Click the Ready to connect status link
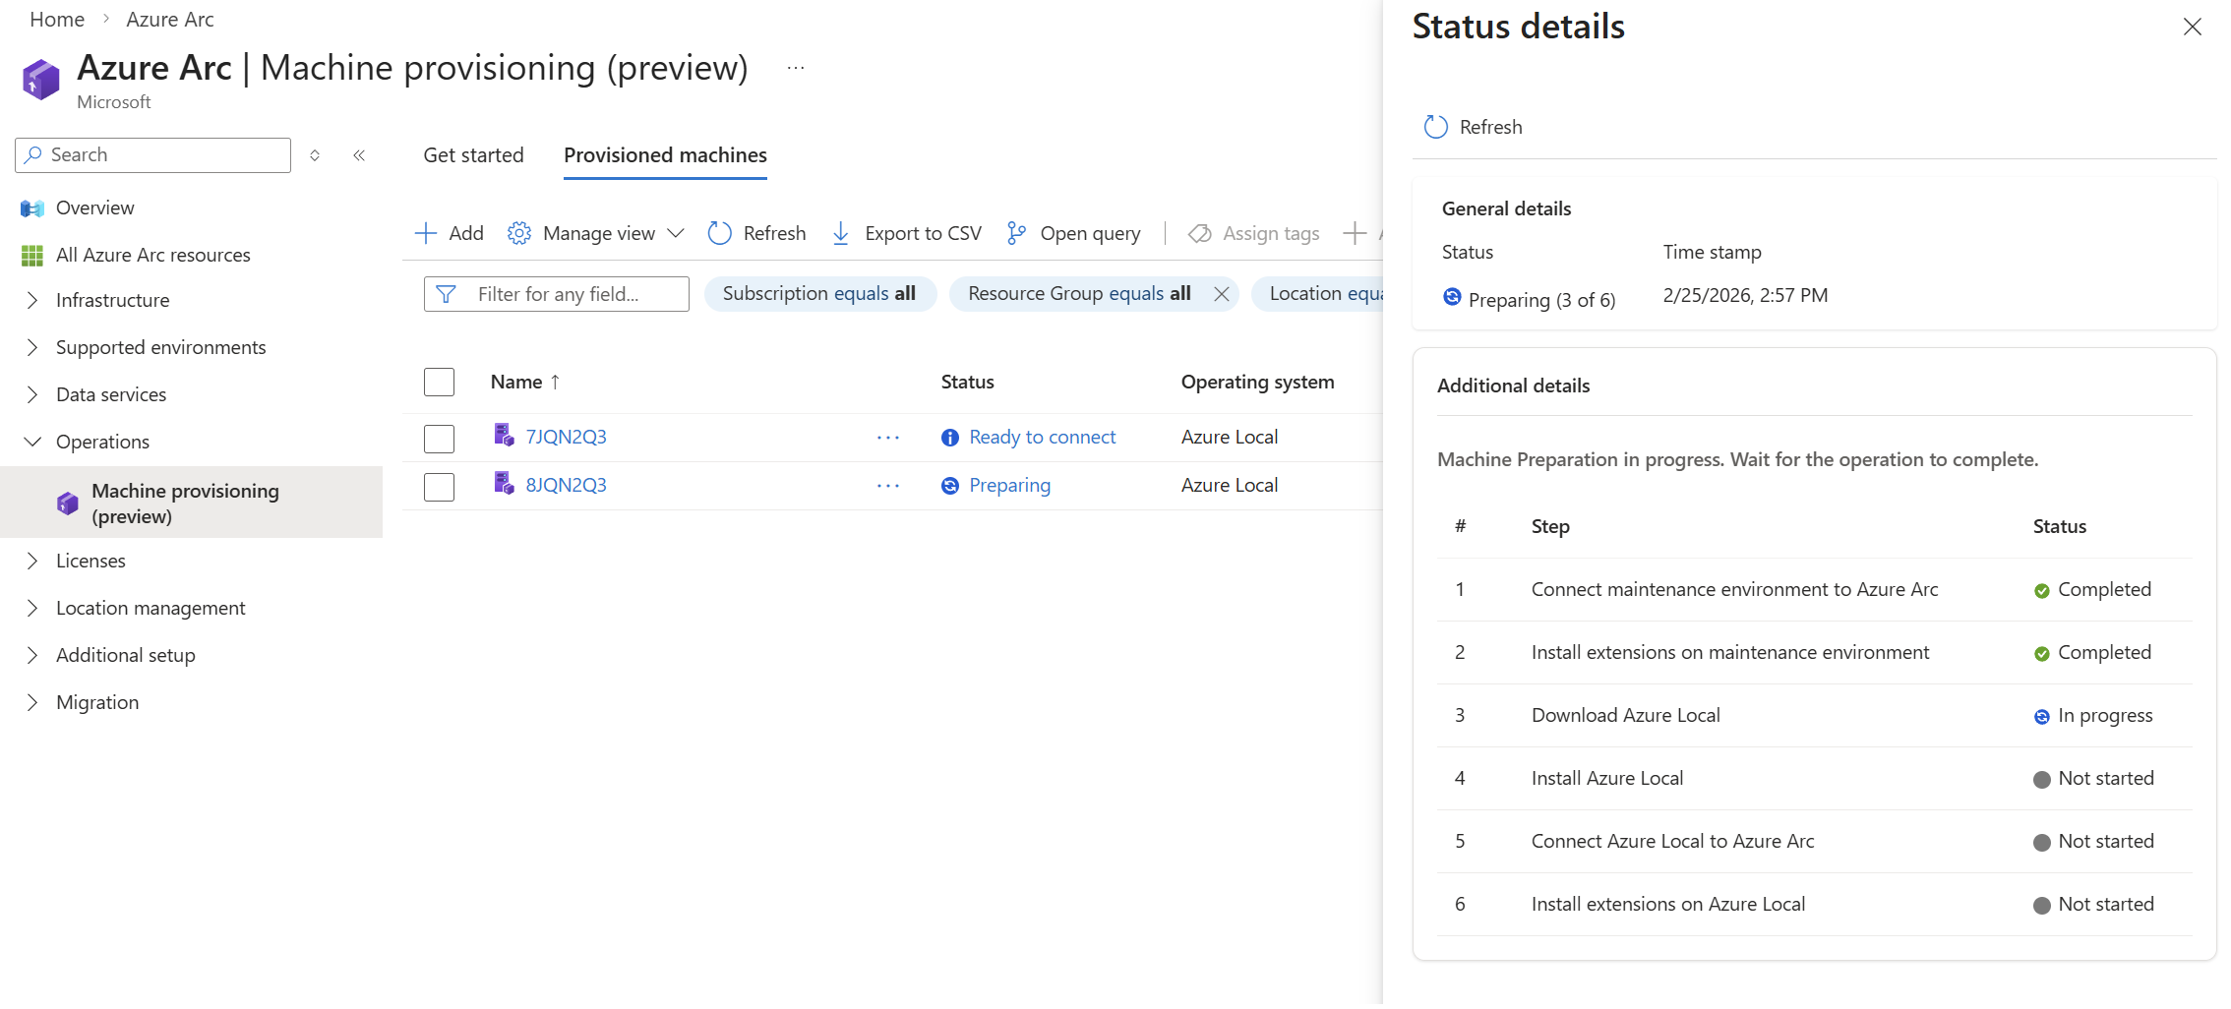2231x1009 pixels. coord(1042,437)
